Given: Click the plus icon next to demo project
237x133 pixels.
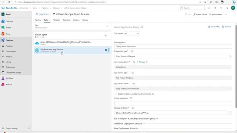Looking at the screenshot, I should [x=29, y=14].
